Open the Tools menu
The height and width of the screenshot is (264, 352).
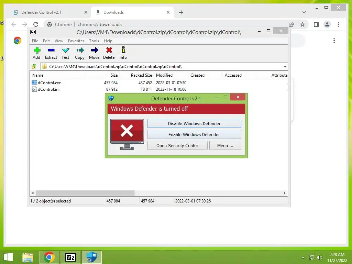tap(94, 41)
